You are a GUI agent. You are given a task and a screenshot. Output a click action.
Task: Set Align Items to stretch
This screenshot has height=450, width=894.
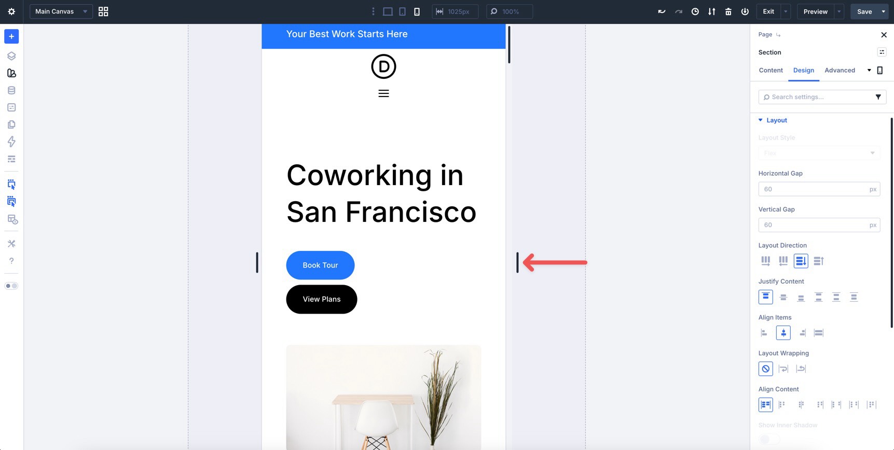tap(818, 333)
